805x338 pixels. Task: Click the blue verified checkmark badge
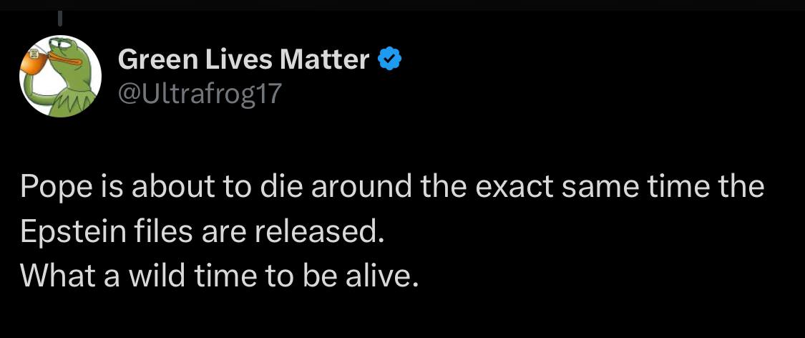389,60
